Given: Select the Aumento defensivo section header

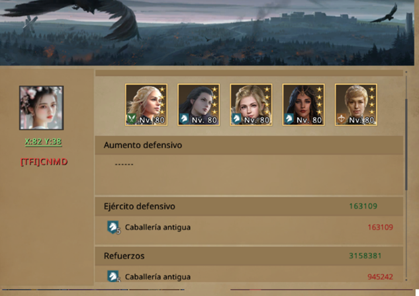Looking at the screenshot, I should 249,145.
